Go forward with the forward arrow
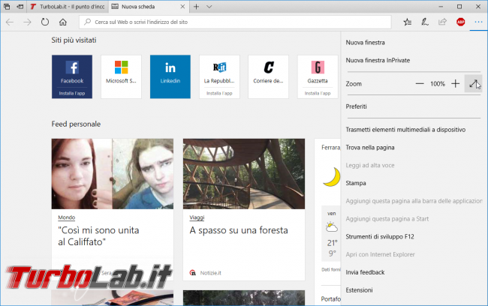The height and width of the screenshot is (306, 488). click(x=27, y=22)
